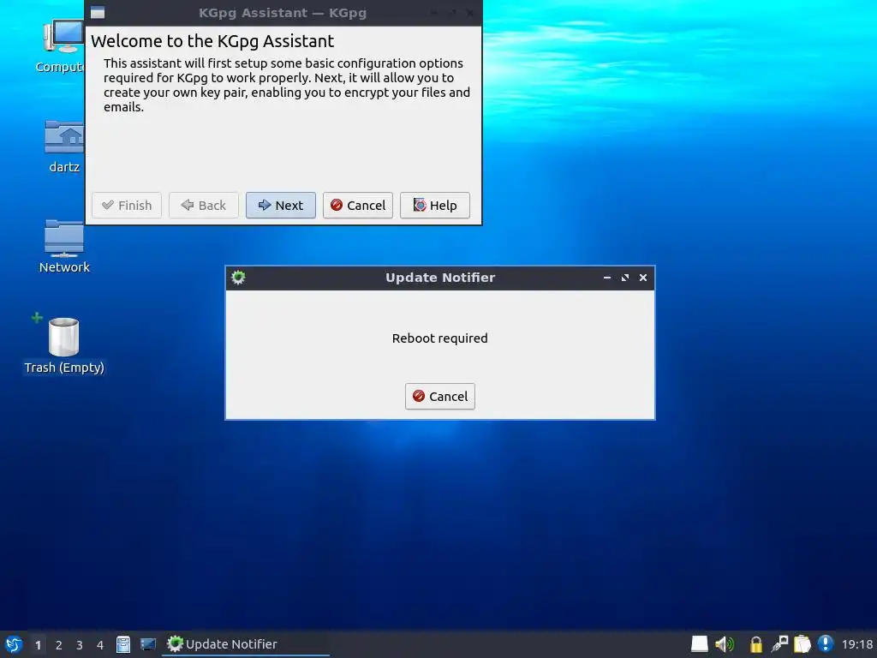Switch to workspace 1
877x658 pixels.
pyautogui.click(x=38, y=645)
